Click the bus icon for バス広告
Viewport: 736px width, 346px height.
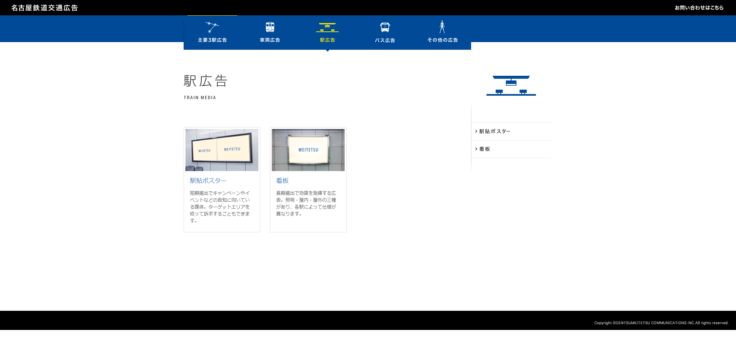point(385,27)
